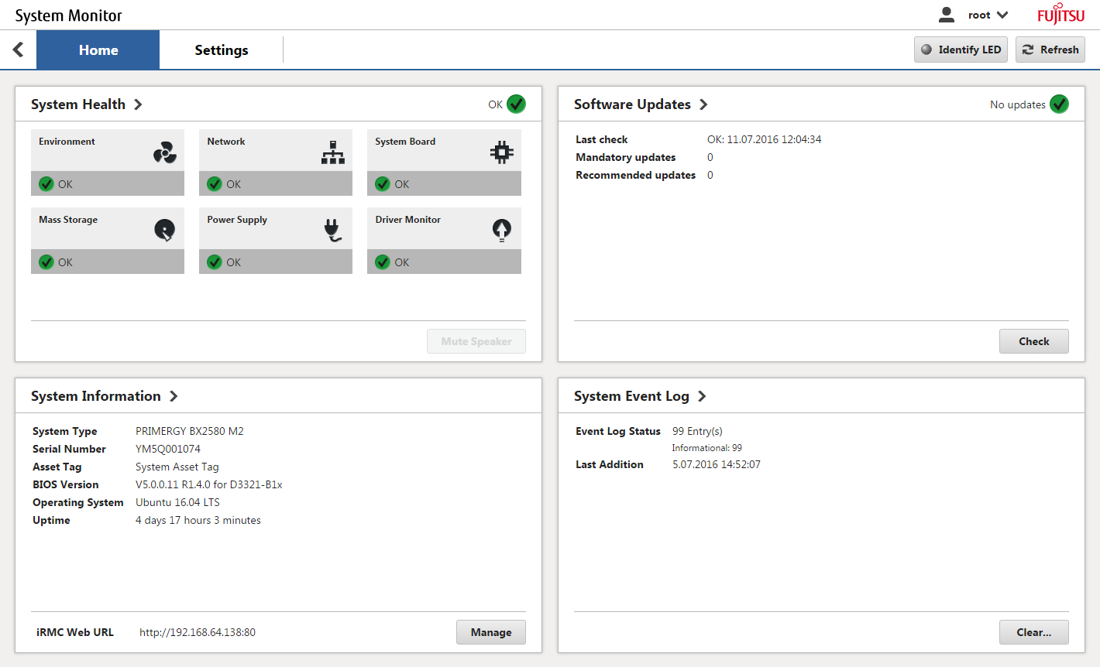This screenshot has width=1100, height=667.
Task: Open the Mass Storage disk icon
Action: [163, 230]
